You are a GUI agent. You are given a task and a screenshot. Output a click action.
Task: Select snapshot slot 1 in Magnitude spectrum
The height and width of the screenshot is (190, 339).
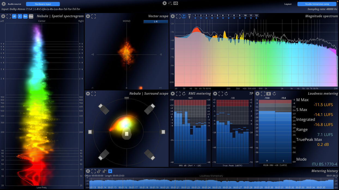[195, 15]
